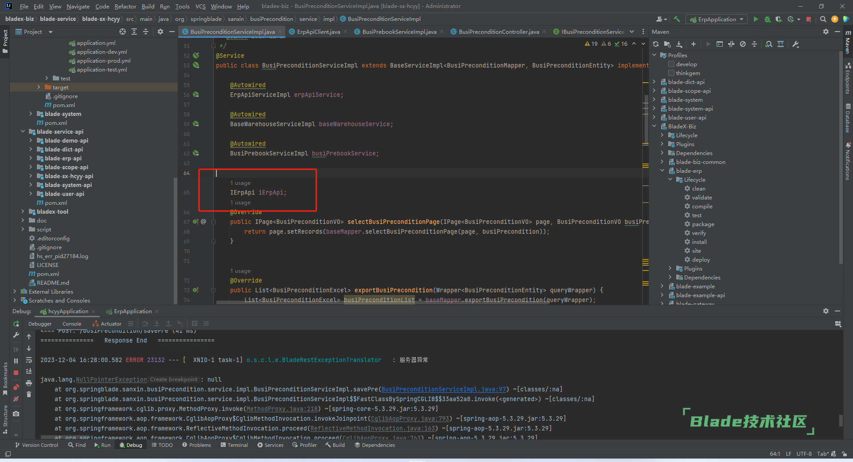Image resolution: width=853 pixels, height=462 pixels.
Task: Open Maven settings wrench icon
Action: click(796, 44)
